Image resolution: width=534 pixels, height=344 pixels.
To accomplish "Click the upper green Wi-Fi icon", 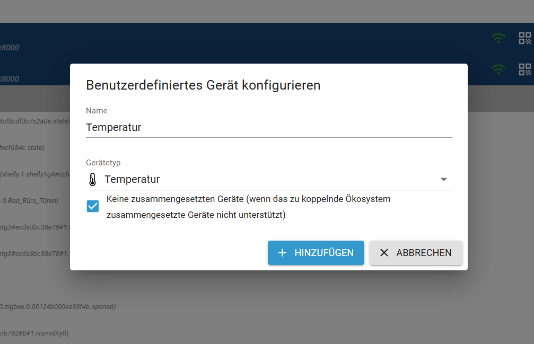I will [x=497, y=38].
